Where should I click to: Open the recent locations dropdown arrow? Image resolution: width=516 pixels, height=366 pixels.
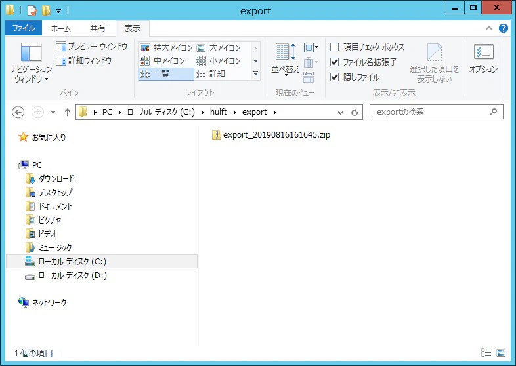point(53,112)
